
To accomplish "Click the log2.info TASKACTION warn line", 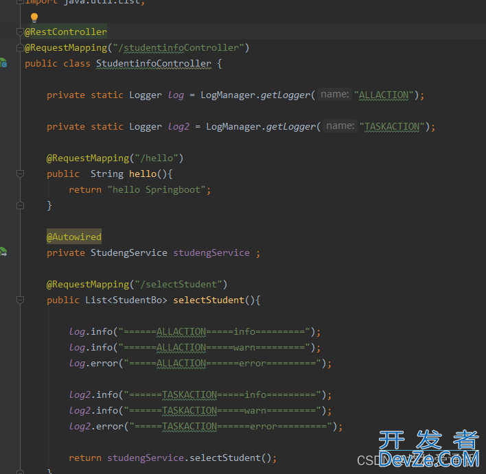I will coord(200,411).
